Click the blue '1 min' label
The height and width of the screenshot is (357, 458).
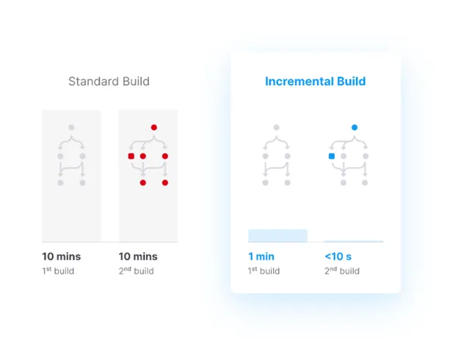click(261, 257)
